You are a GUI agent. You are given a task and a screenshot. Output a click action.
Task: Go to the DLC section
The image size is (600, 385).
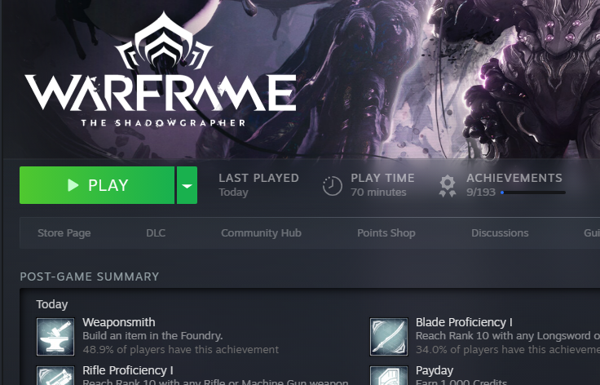(x=156, y=233)
